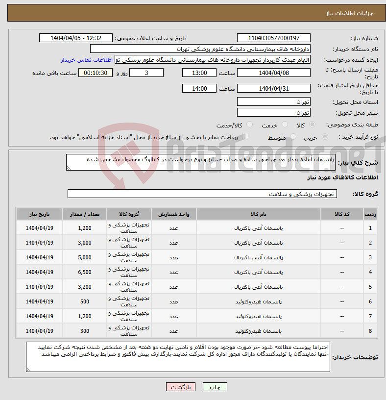386x400 pixels.
Task: Select row 6 item پانسمان هیدروکلوئید
Action: point(258,301)
